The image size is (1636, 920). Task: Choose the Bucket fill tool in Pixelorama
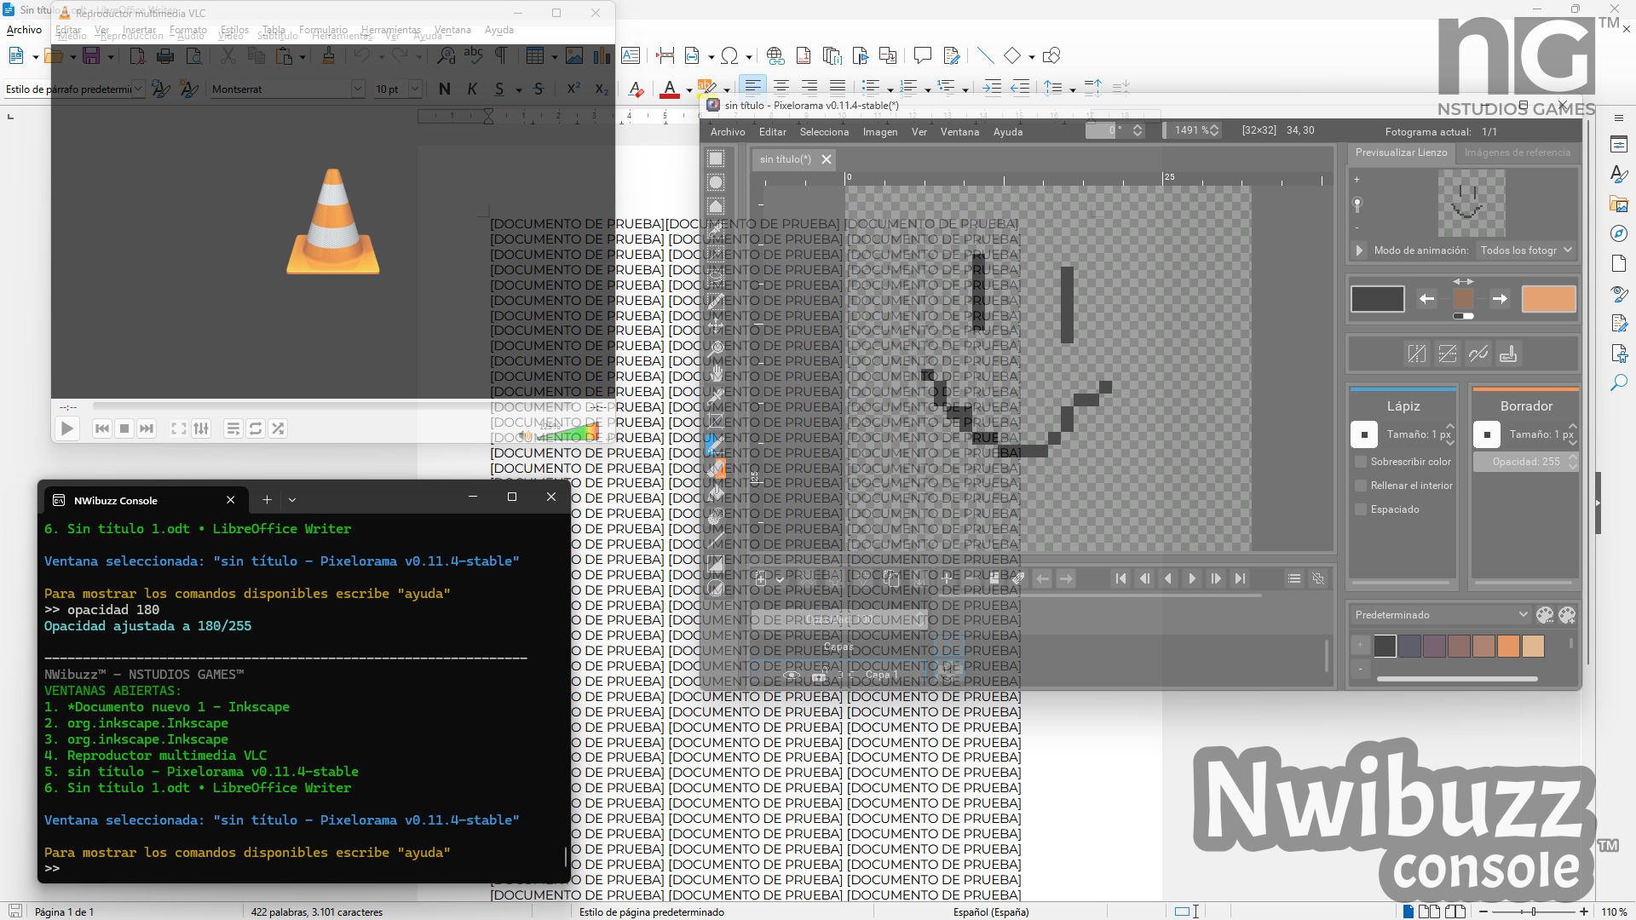(x=716, y=492)
